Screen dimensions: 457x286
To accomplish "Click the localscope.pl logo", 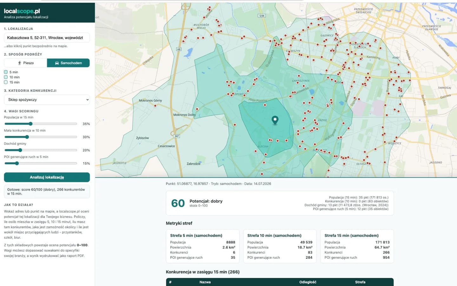I will [22, 11].
